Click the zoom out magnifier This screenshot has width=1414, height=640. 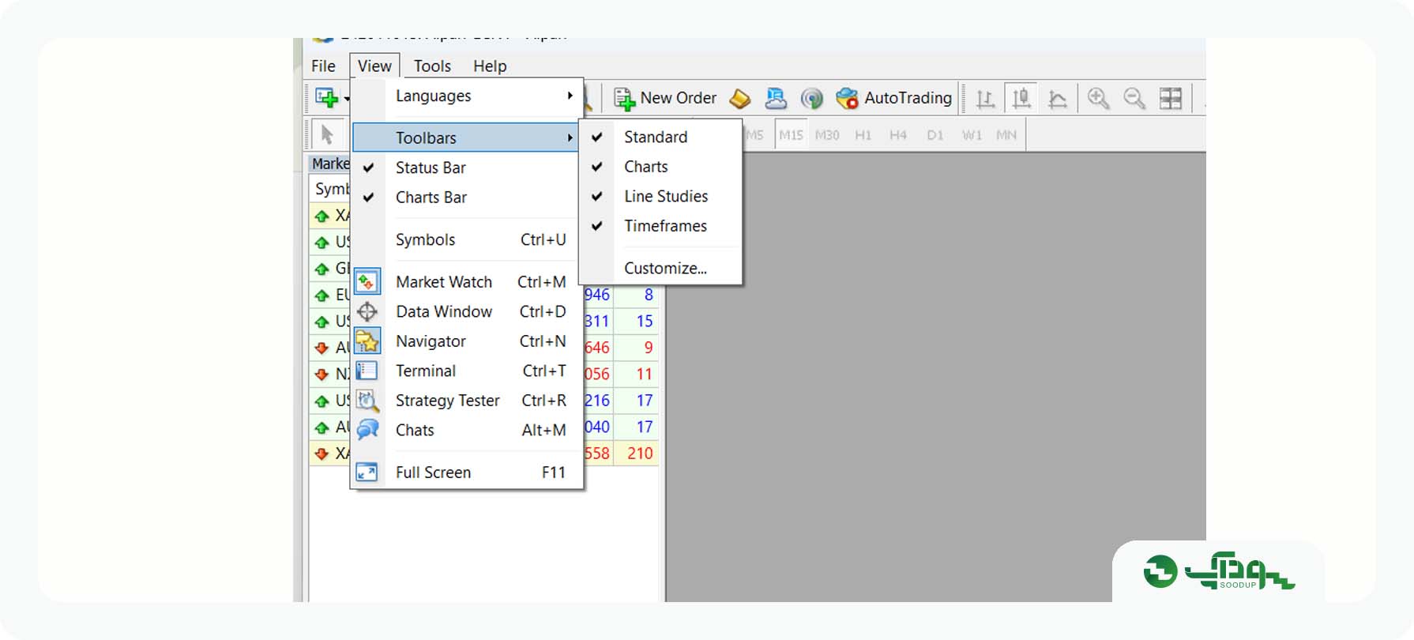tap(1134, 98)
